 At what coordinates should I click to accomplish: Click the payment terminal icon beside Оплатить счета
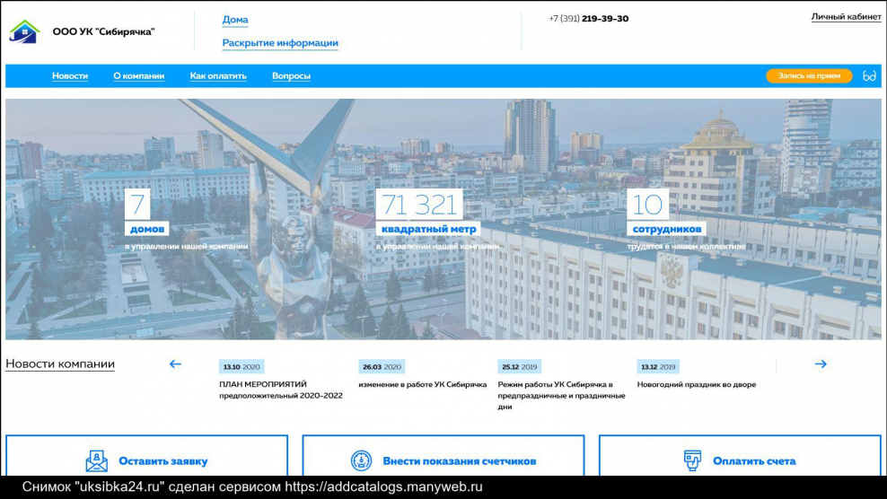(691, 461)
